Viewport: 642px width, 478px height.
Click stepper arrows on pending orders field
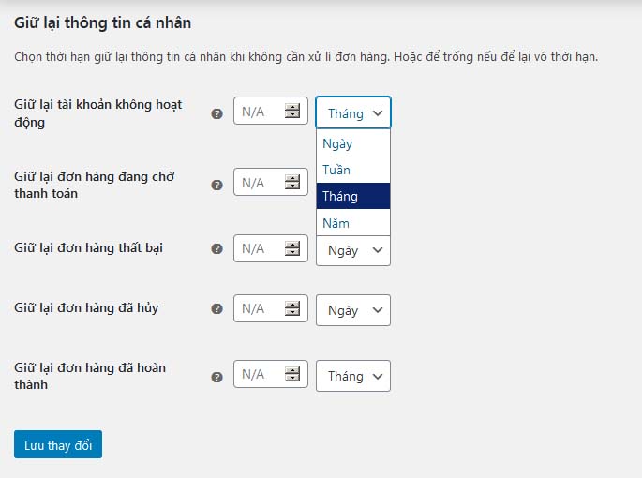click(292, 182)
